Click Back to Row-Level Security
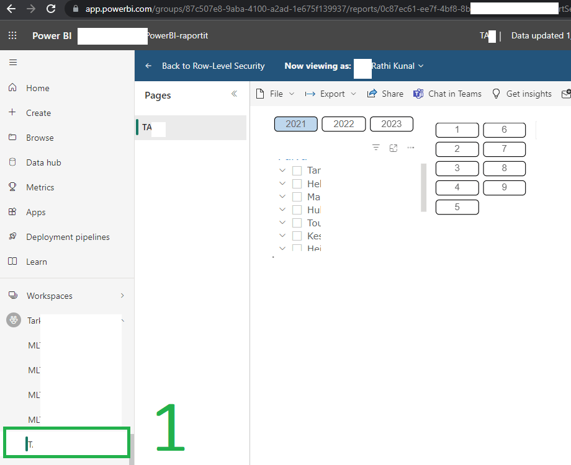The width and height of the screenshot is (571, 465). coord(214,66)
